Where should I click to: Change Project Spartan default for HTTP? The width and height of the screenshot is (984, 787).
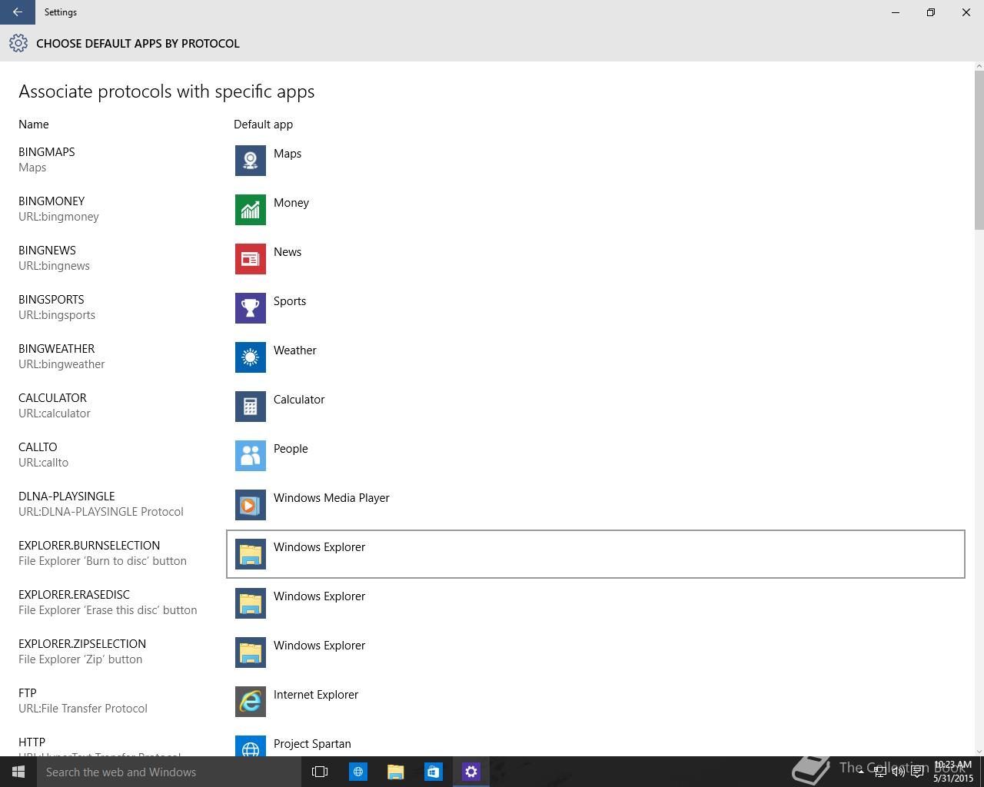[x=596, y=743]
